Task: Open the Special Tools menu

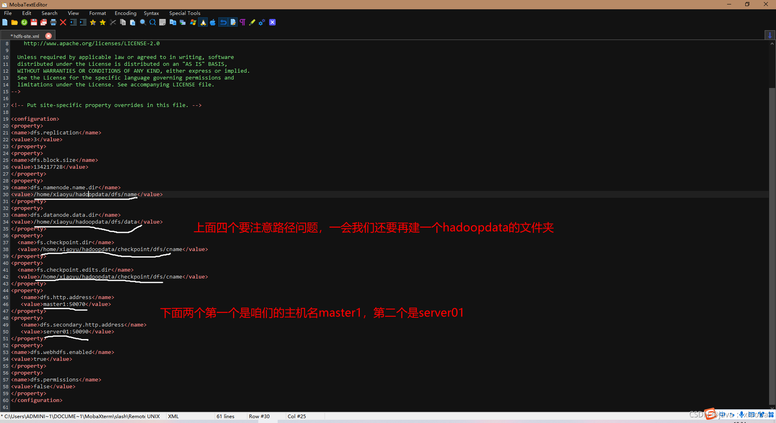Action: pyautogui.click(x=185, y=13)
